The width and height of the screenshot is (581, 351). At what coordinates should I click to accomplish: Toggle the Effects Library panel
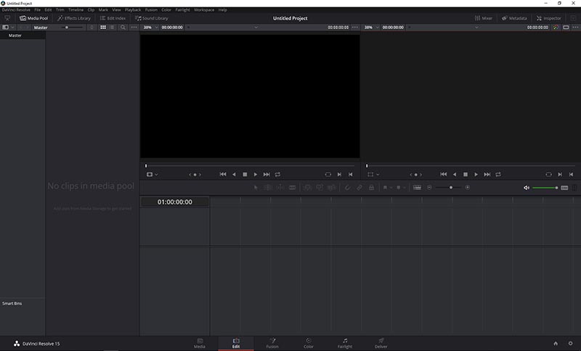pos(74,18)
